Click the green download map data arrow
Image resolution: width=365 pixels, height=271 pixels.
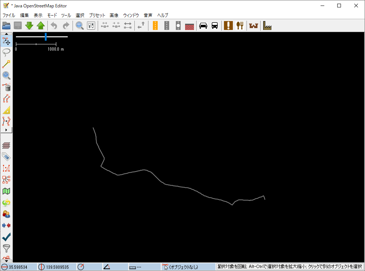[x=29, y=26]
